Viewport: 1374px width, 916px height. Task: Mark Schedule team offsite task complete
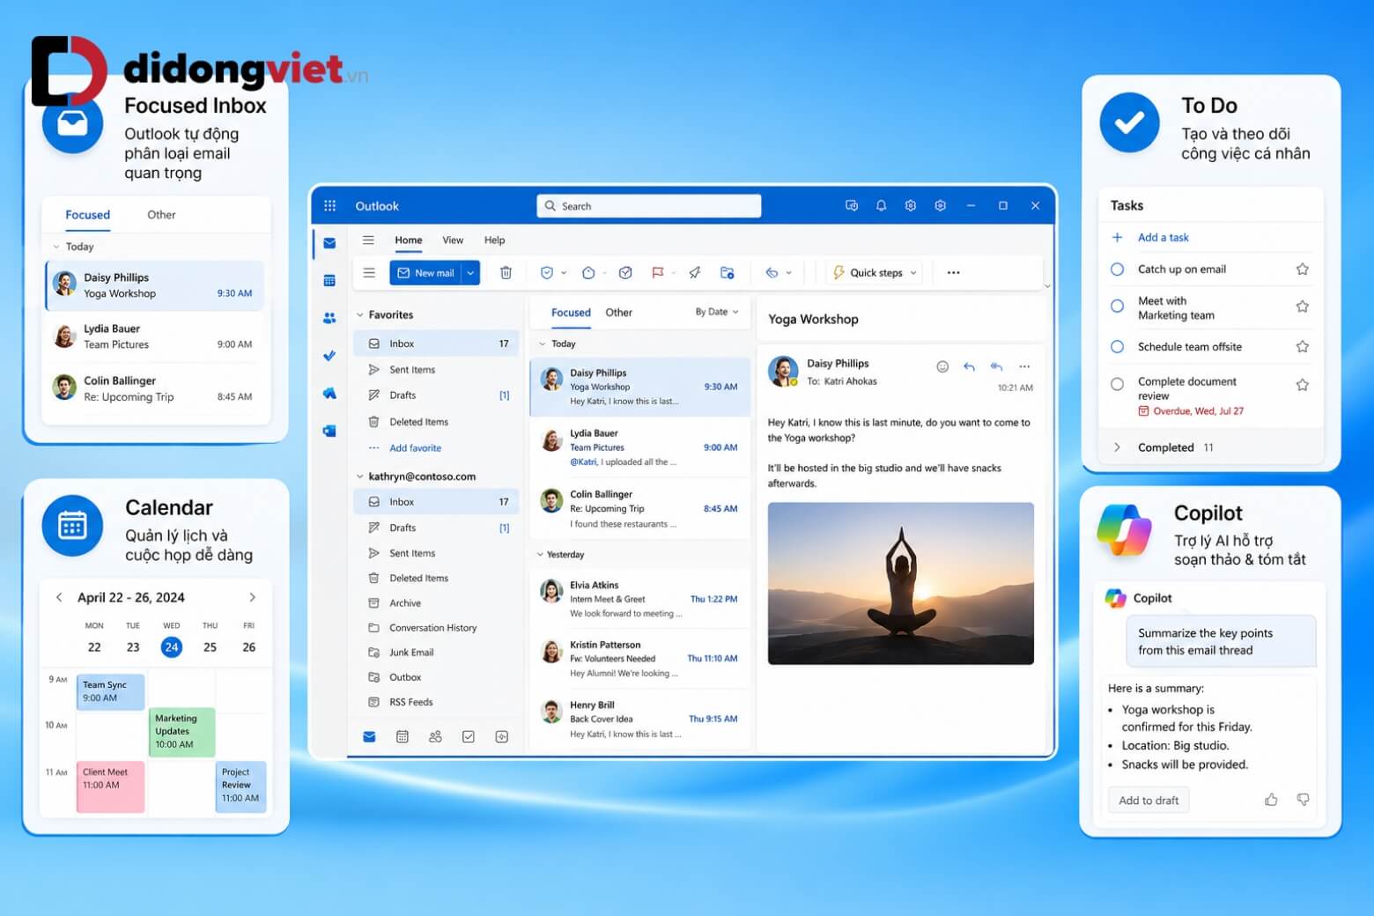tap(1117, 347)
